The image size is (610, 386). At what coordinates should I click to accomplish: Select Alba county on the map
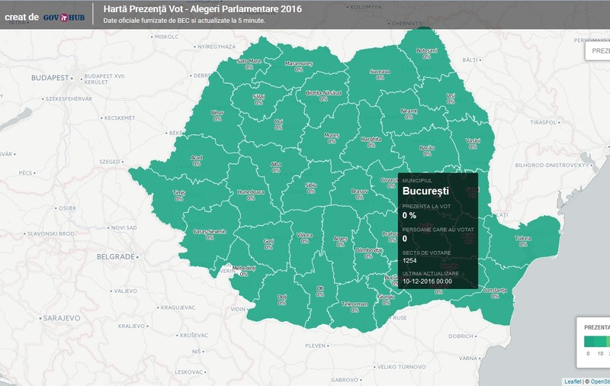pyautogui.click(x=276, y=167)
